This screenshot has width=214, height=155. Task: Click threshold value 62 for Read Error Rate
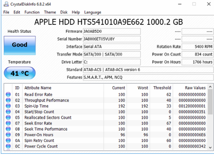point(169,95)
